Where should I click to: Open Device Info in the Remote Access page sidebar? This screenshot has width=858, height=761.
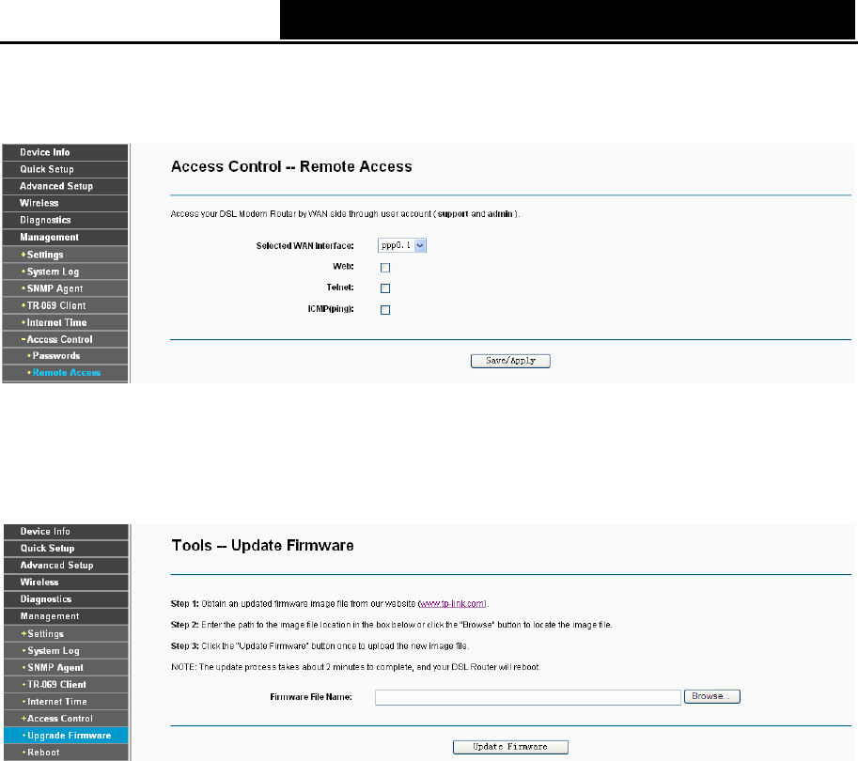(45, 152)
